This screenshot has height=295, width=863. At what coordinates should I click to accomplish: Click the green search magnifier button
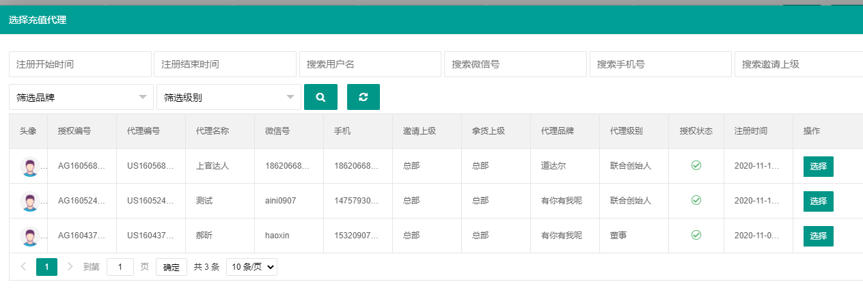(x=320, y=97)
